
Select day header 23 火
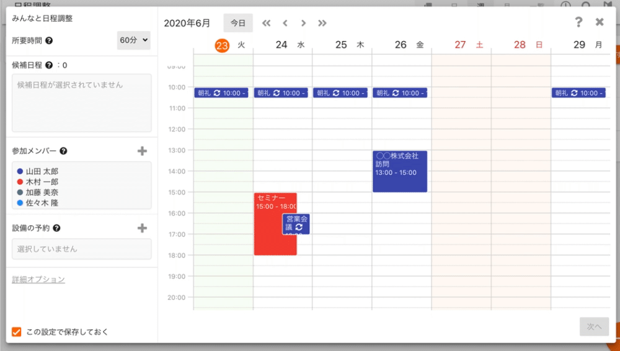(230, 45)
